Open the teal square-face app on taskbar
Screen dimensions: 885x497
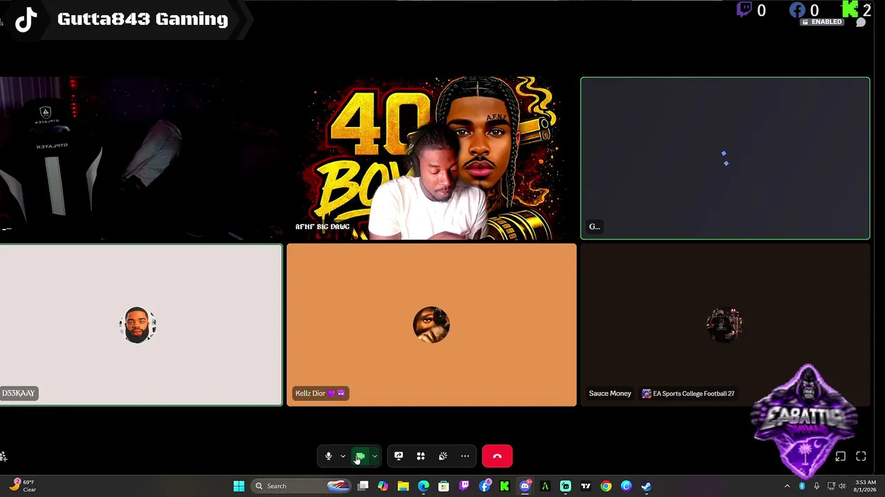click(x=566, y=486)
